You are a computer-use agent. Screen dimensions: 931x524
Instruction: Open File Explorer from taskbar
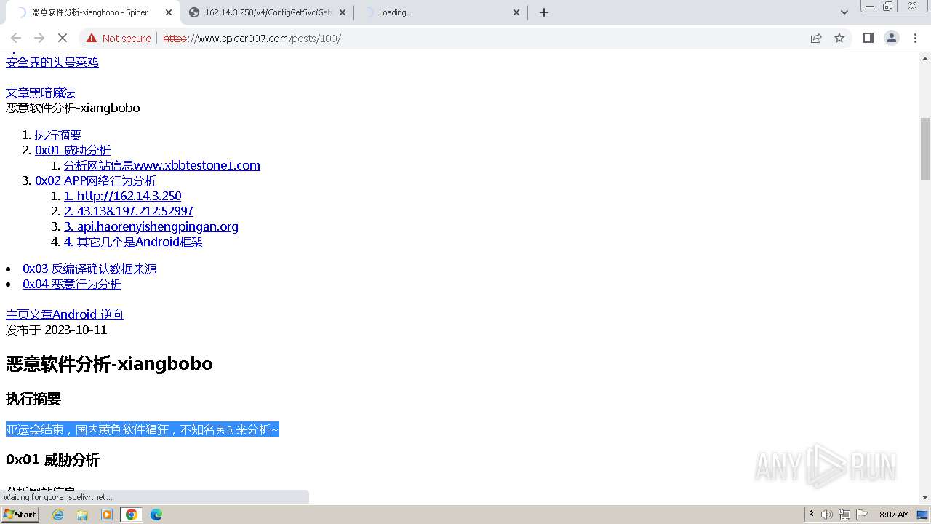pos(82,515)
